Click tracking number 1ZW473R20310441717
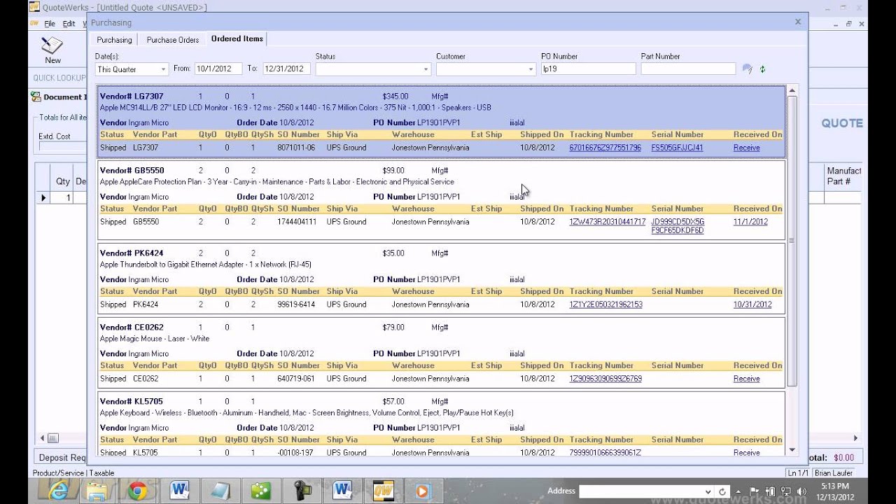 point(608,222)
